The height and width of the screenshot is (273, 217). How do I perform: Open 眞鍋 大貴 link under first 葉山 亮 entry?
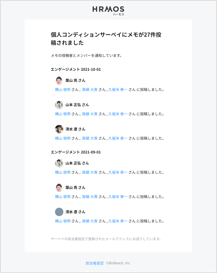click(x=90, y=90)
